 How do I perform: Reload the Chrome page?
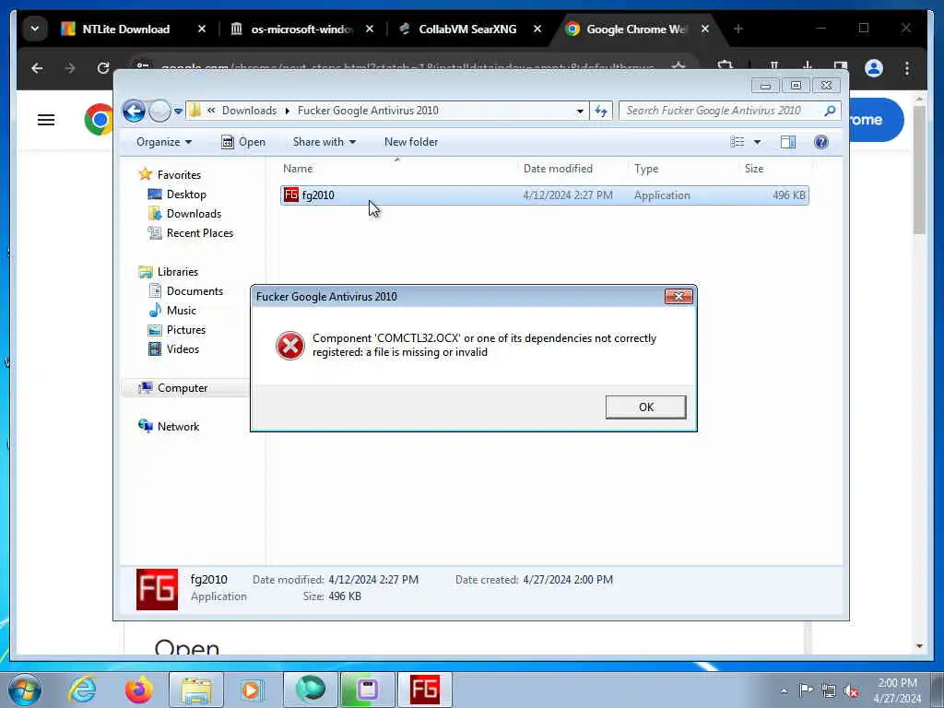click(103, 68)
